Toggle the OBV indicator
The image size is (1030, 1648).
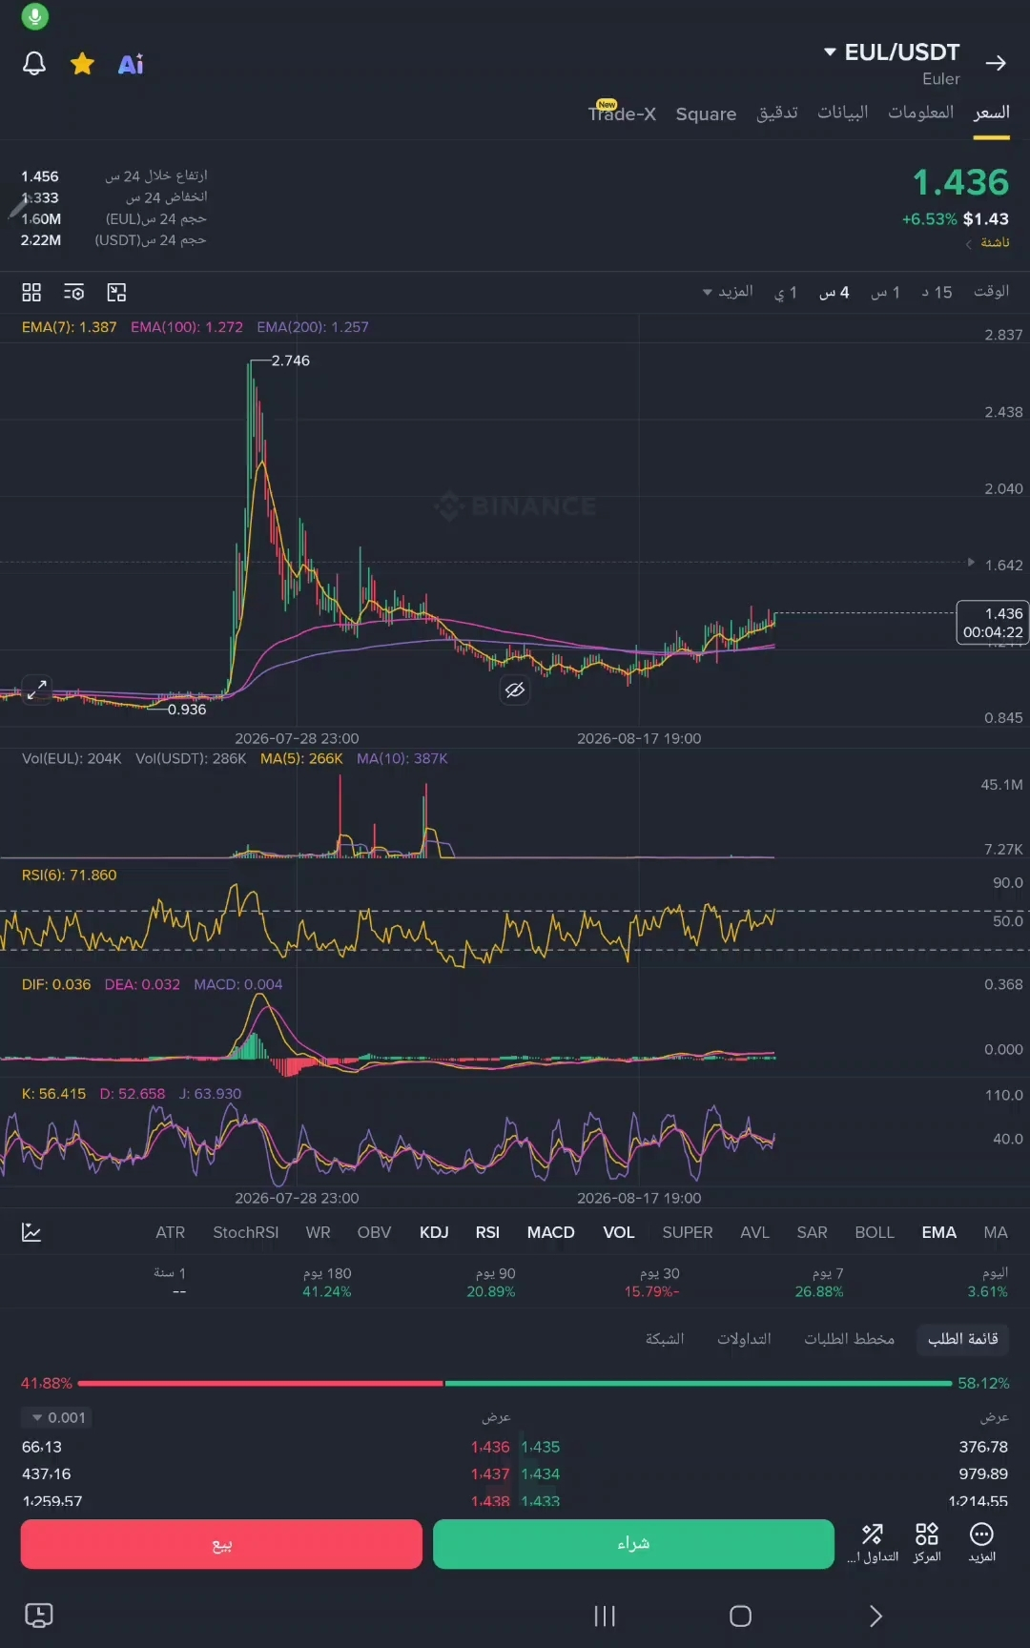click(x=374, y=1232)
